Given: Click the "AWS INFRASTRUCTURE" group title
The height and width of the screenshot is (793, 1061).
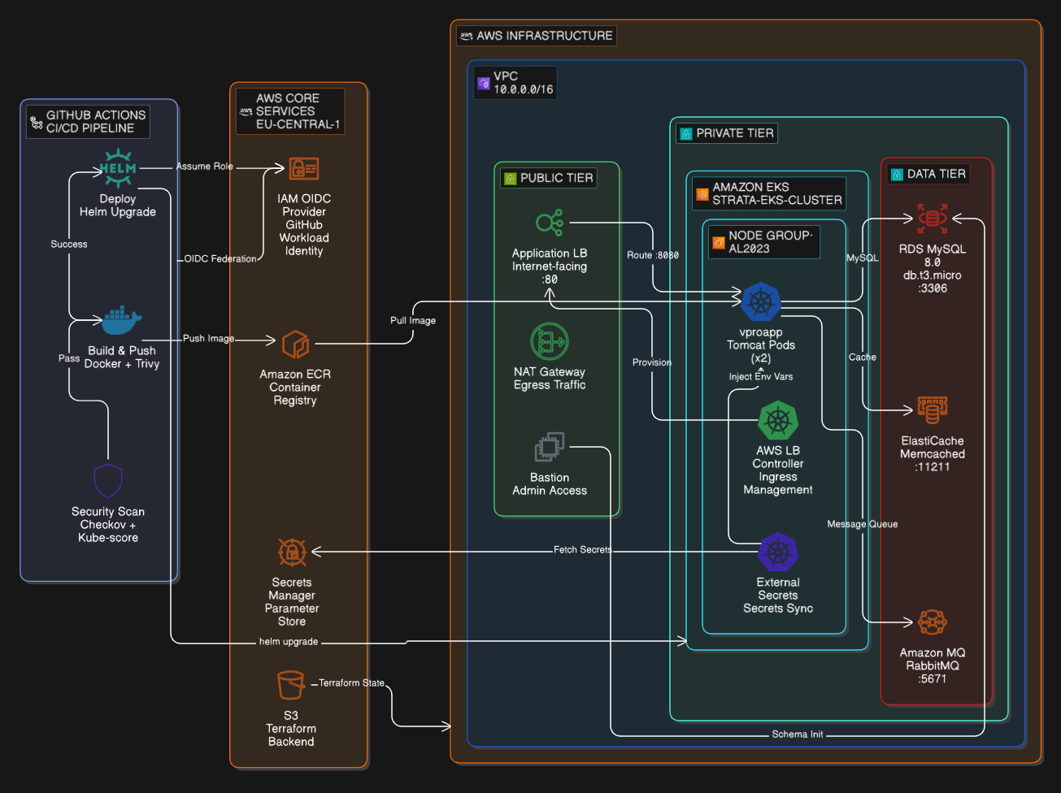Looking at the screenshot, I should tap(545, 36).
